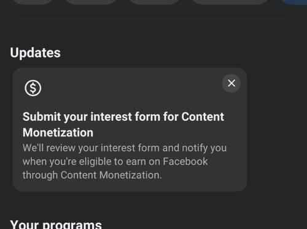Screen dimensions: 307x229
Task: Tap the first gray pill button at top
Action: click(33, 2)
